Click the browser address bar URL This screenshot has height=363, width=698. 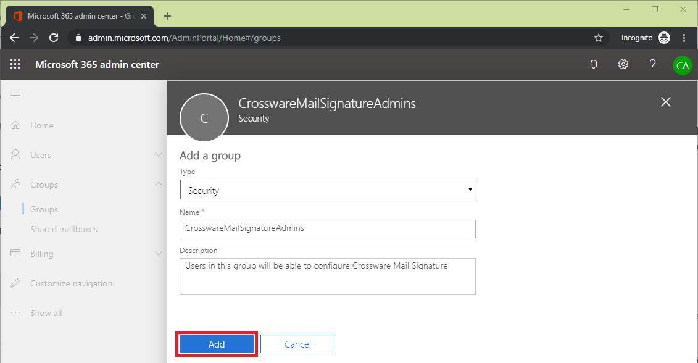185,38
